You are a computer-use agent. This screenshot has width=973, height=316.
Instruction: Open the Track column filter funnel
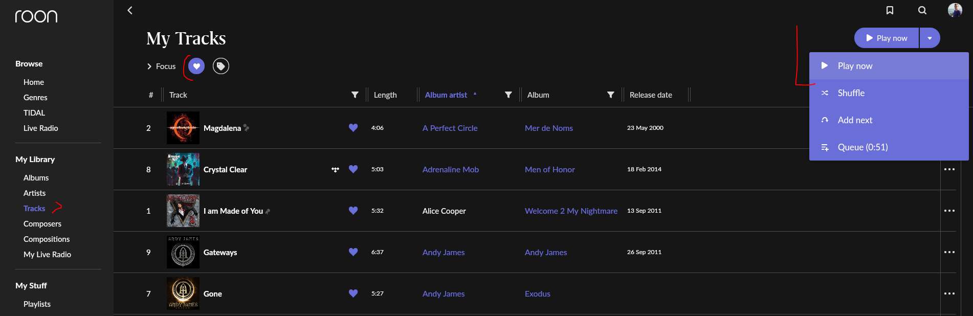355,95
